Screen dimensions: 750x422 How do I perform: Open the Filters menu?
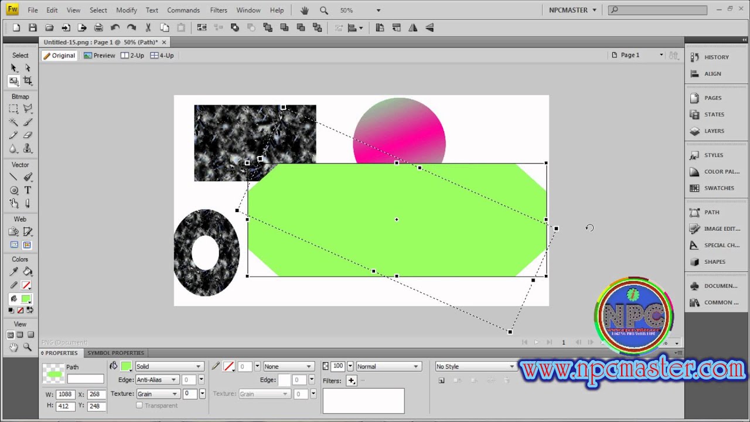coord(219,10)
